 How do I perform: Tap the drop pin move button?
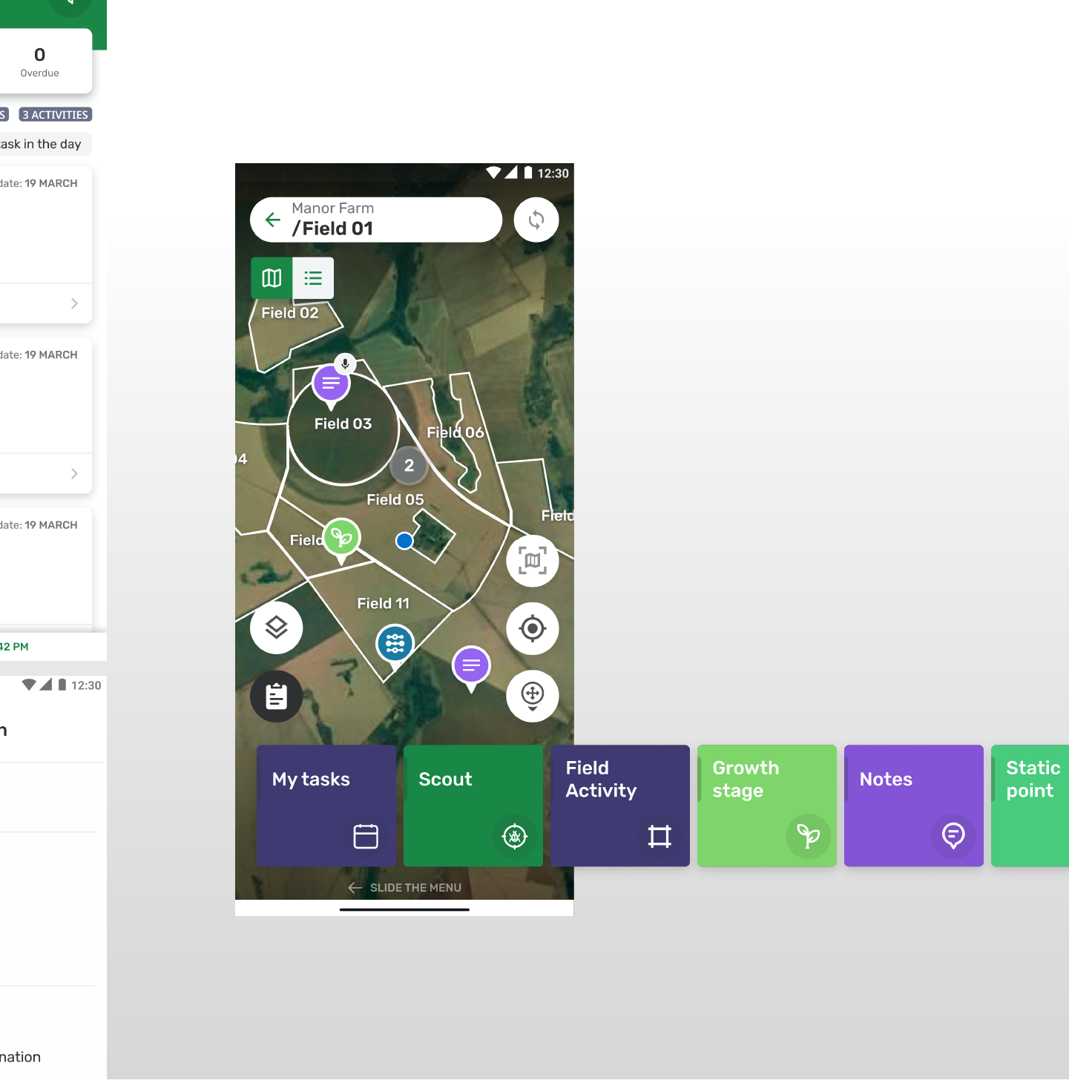532,696
